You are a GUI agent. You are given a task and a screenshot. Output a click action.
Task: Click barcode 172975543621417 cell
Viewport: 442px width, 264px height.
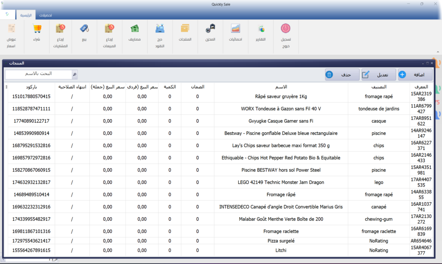point(31,241)
